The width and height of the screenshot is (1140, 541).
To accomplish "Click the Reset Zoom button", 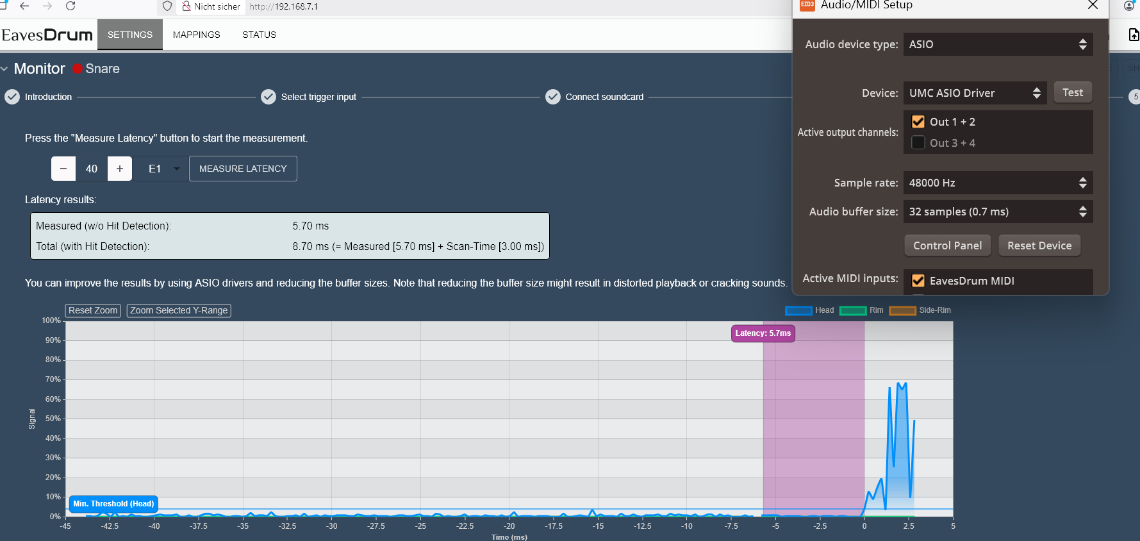I will (x=93, y=310).
